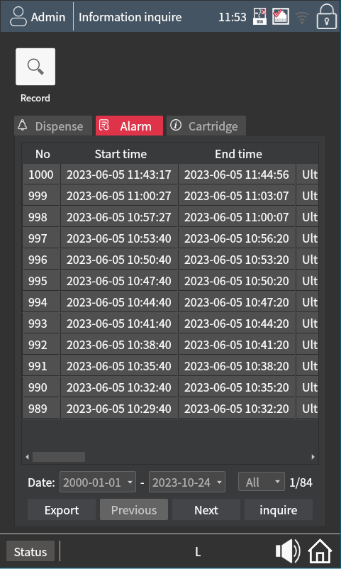Click the Export button
341x569 pixels.
(x=62, y=510)
